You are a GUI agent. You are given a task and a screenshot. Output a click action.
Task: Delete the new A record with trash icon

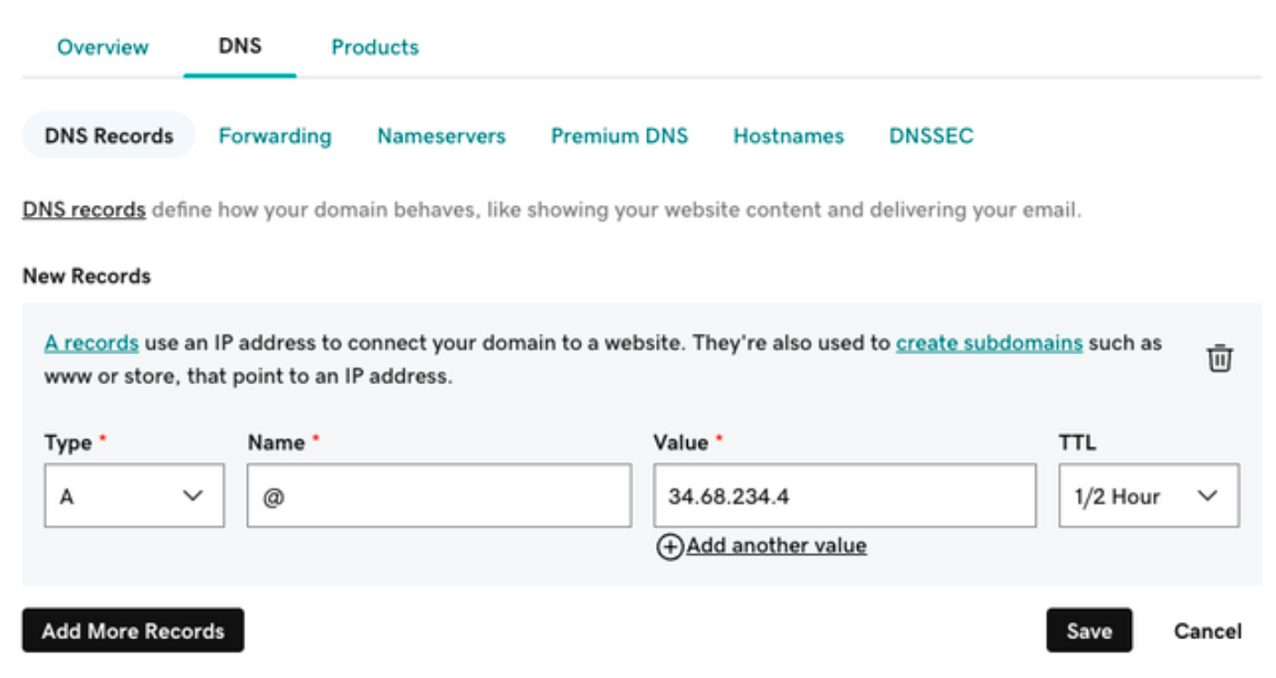1219,358
